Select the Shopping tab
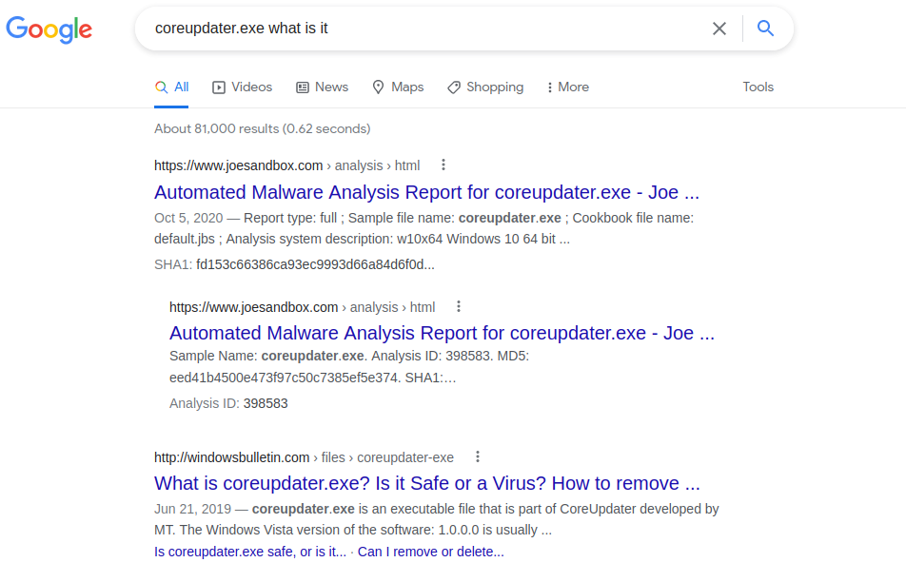906x582 pixels. point(485,87)
